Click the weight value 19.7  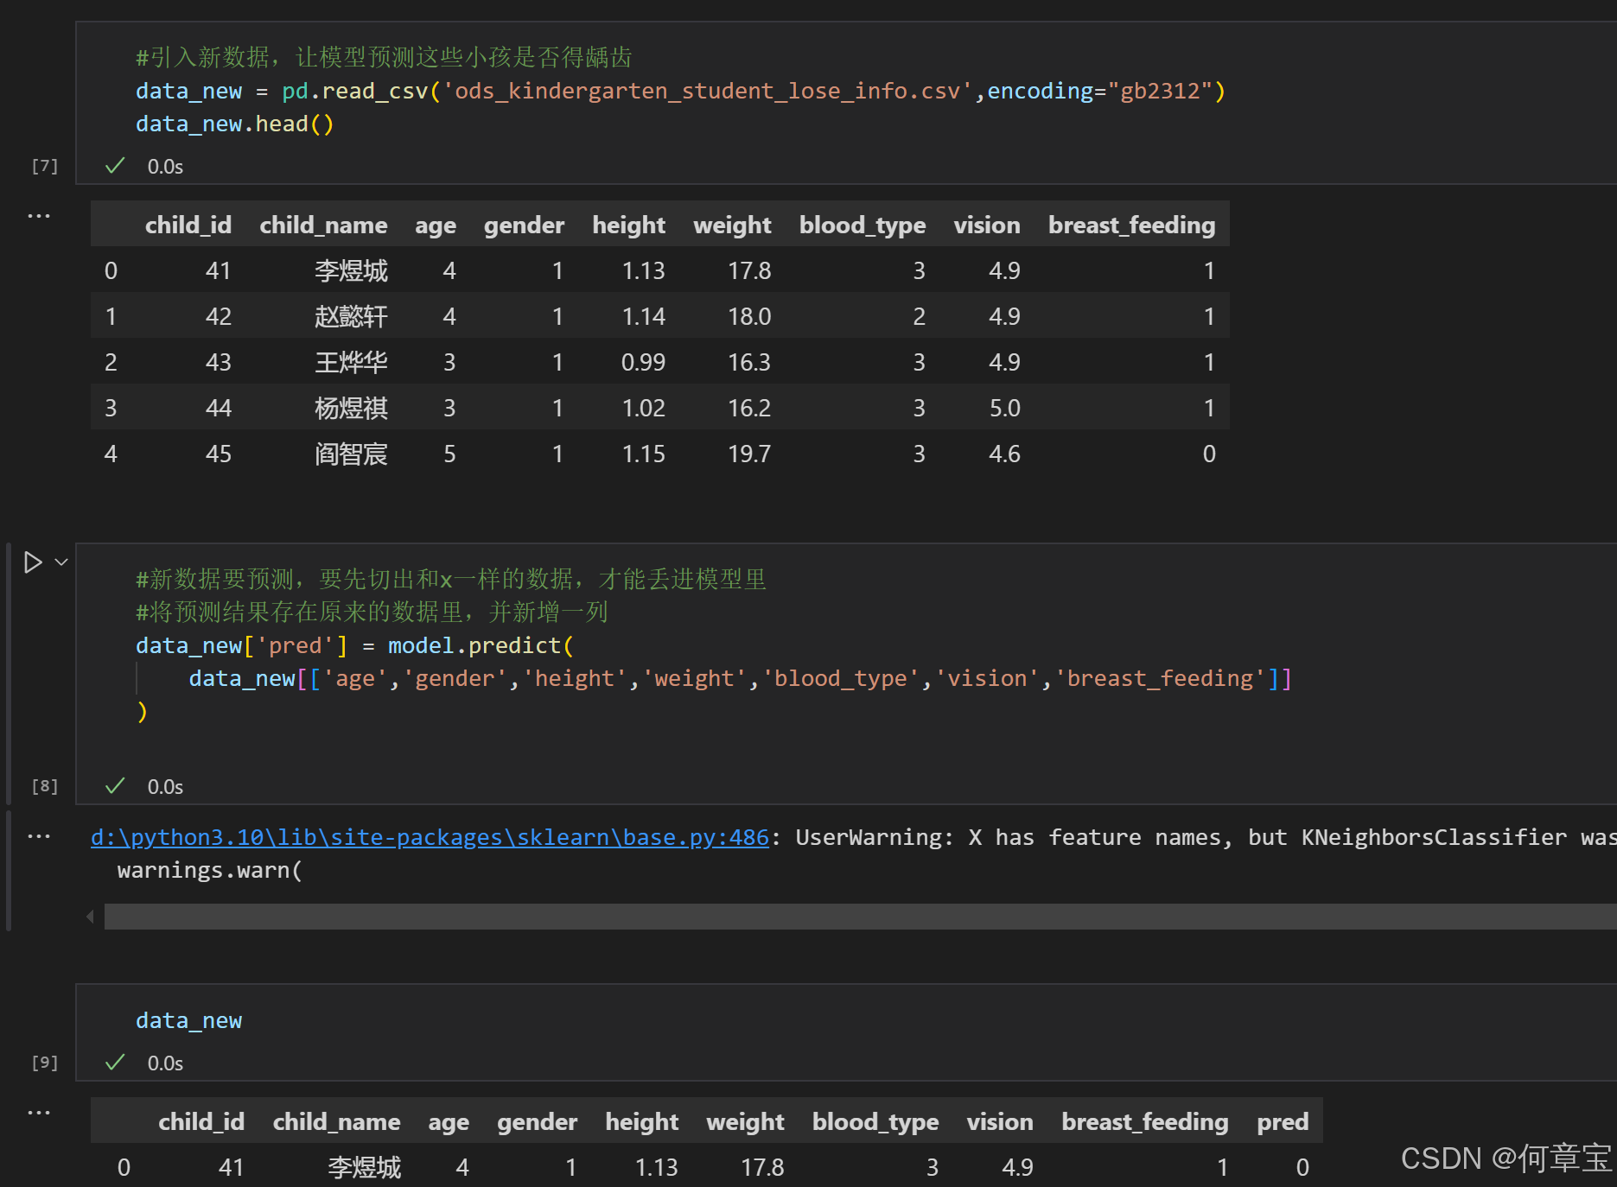748,454
